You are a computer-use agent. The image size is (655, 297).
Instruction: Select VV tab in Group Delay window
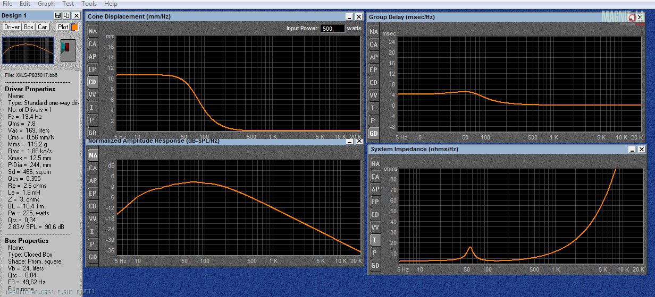pos(374,95)
